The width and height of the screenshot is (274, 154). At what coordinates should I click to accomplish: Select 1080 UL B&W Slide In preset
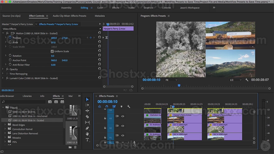pyautogui.click(x=24, y=112)
